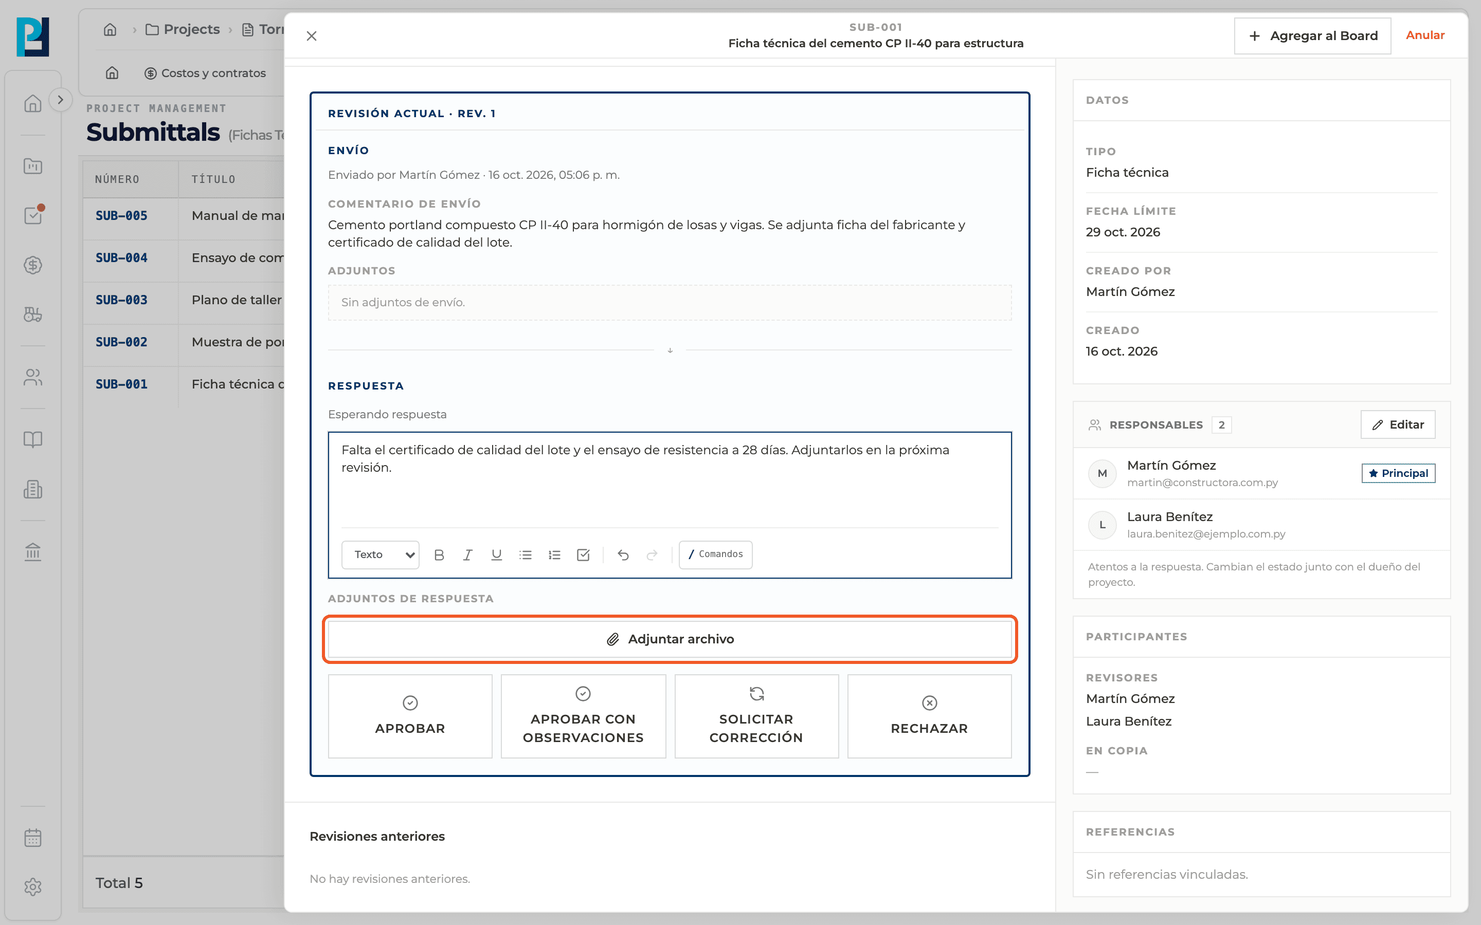Viewport: 1481px width, 925px height.
Task: Choose RECHAZAR as the response
Action: click(x=929, y=716)
